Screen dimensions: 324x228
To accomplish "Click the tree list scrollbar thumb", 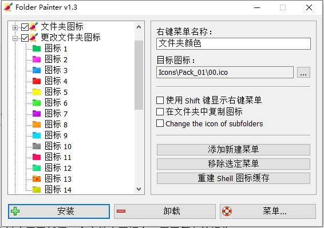I will [x=139, y=75].
